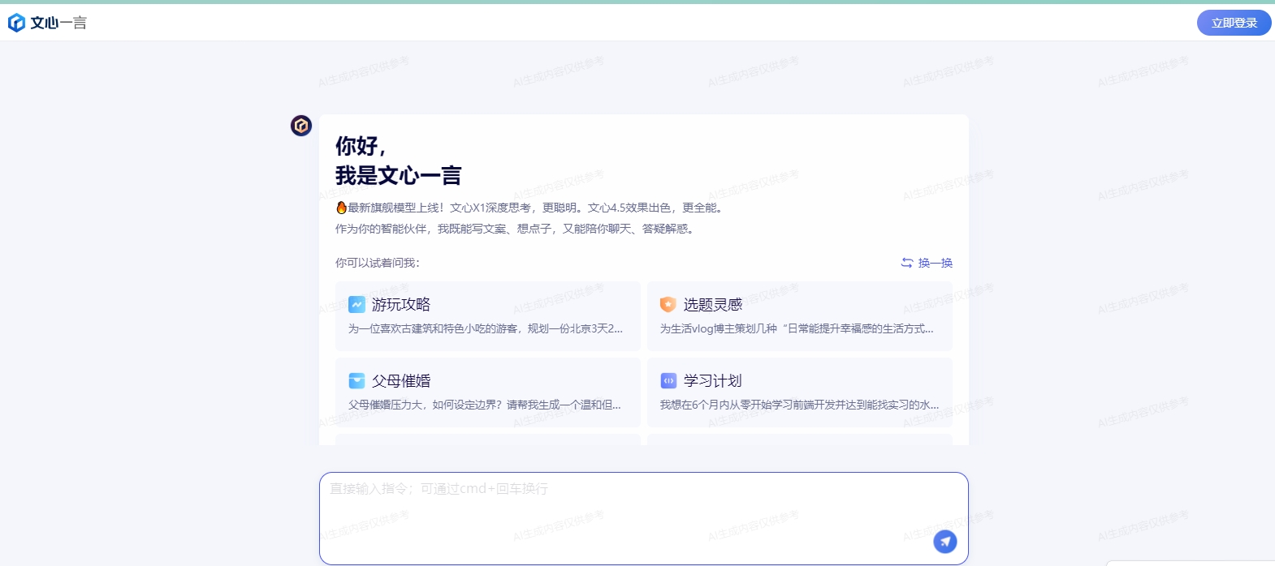This screenshot has width=1275, height=566.
Task: Click 为一位喜欢古建筑 prompt description
Action: pos(486,328)
